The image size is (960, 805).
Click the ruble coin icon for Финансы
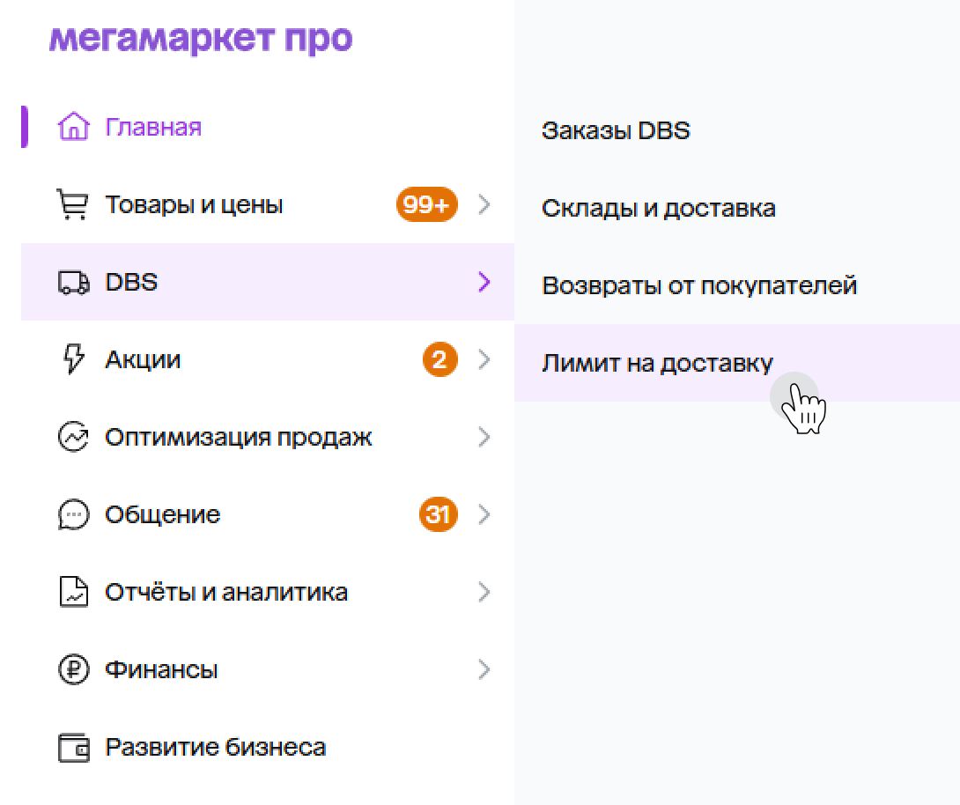pyautogui.click(x=73, y=670)
